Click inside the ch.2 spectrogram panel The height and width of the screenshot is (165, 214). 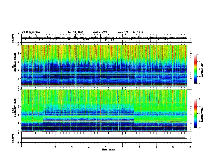tap(104, 111)
